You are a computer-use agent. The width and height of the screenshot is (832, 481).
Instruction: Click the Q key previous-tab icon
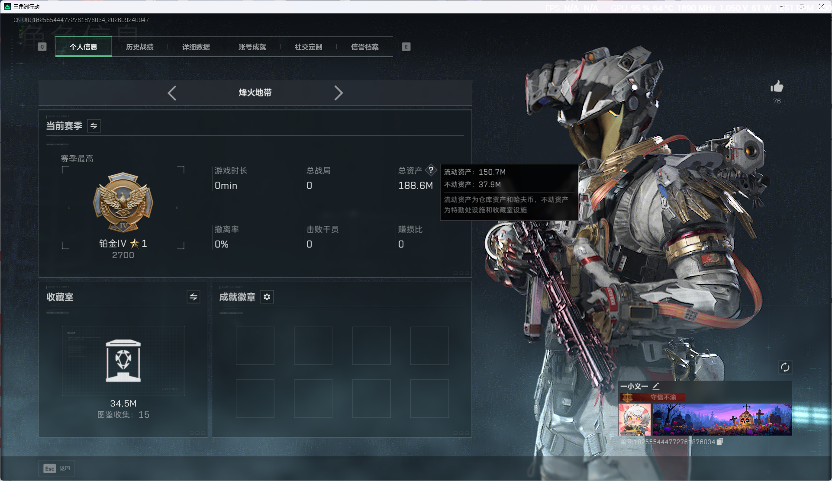42,47
